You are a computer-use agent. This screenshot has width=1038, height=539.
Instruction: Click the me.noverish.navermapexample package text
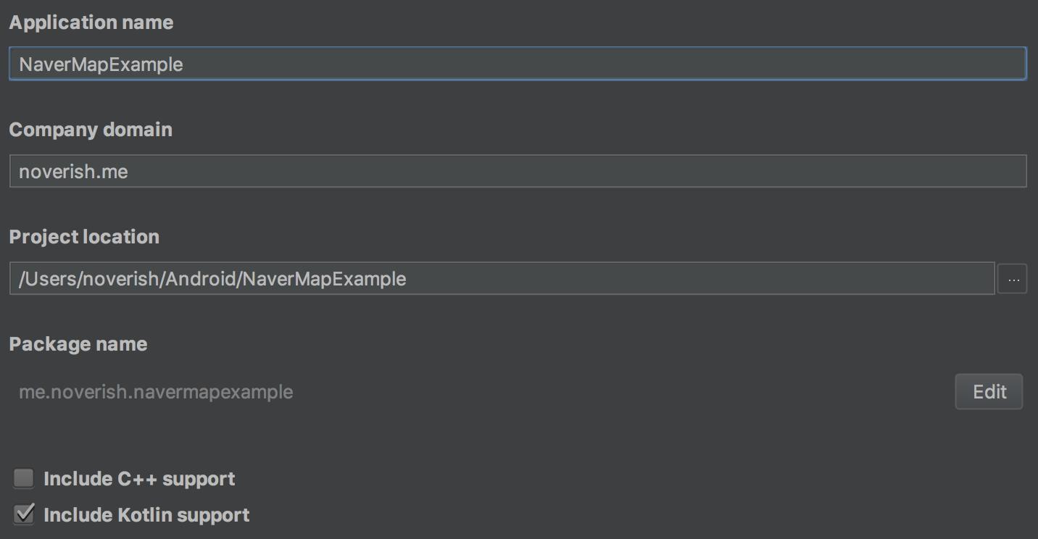pyautogui.click(x=156, y=392)
